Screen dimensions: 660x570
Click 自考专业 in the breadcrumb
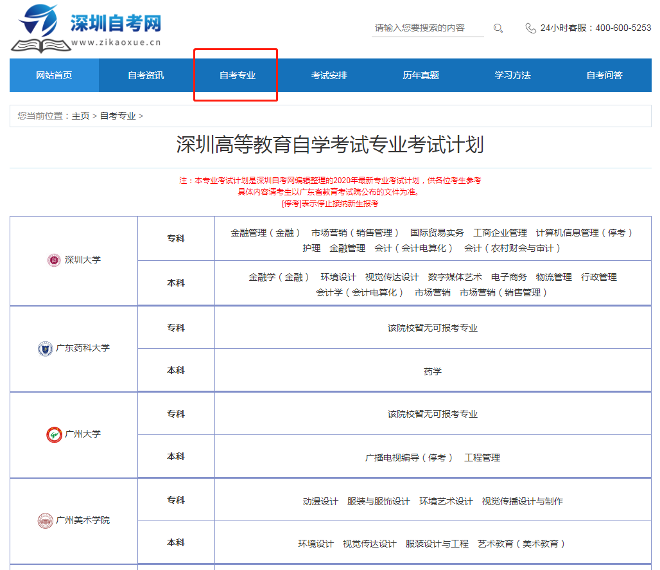tap(118, 116)
